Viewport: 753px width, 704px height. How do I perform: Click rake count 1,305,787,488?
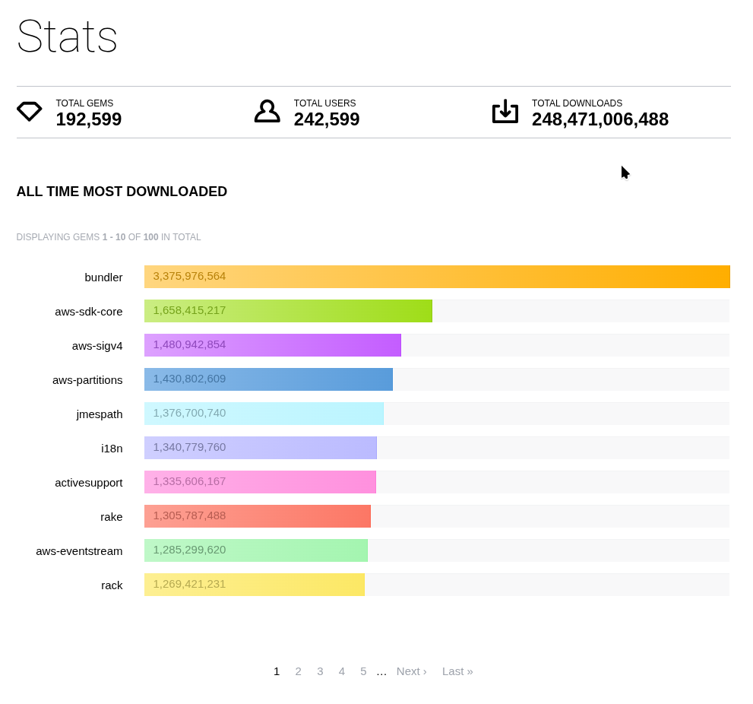coord(189,515)
